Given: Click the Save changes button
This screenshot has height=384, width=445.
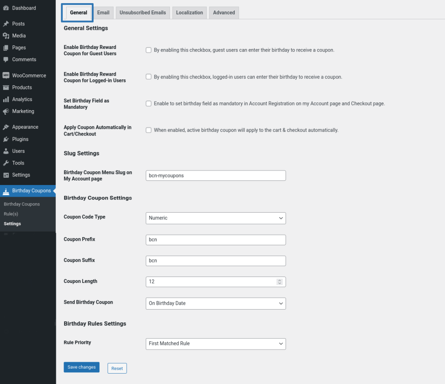Looking at the screenshot, I should (x=81, y=367).
